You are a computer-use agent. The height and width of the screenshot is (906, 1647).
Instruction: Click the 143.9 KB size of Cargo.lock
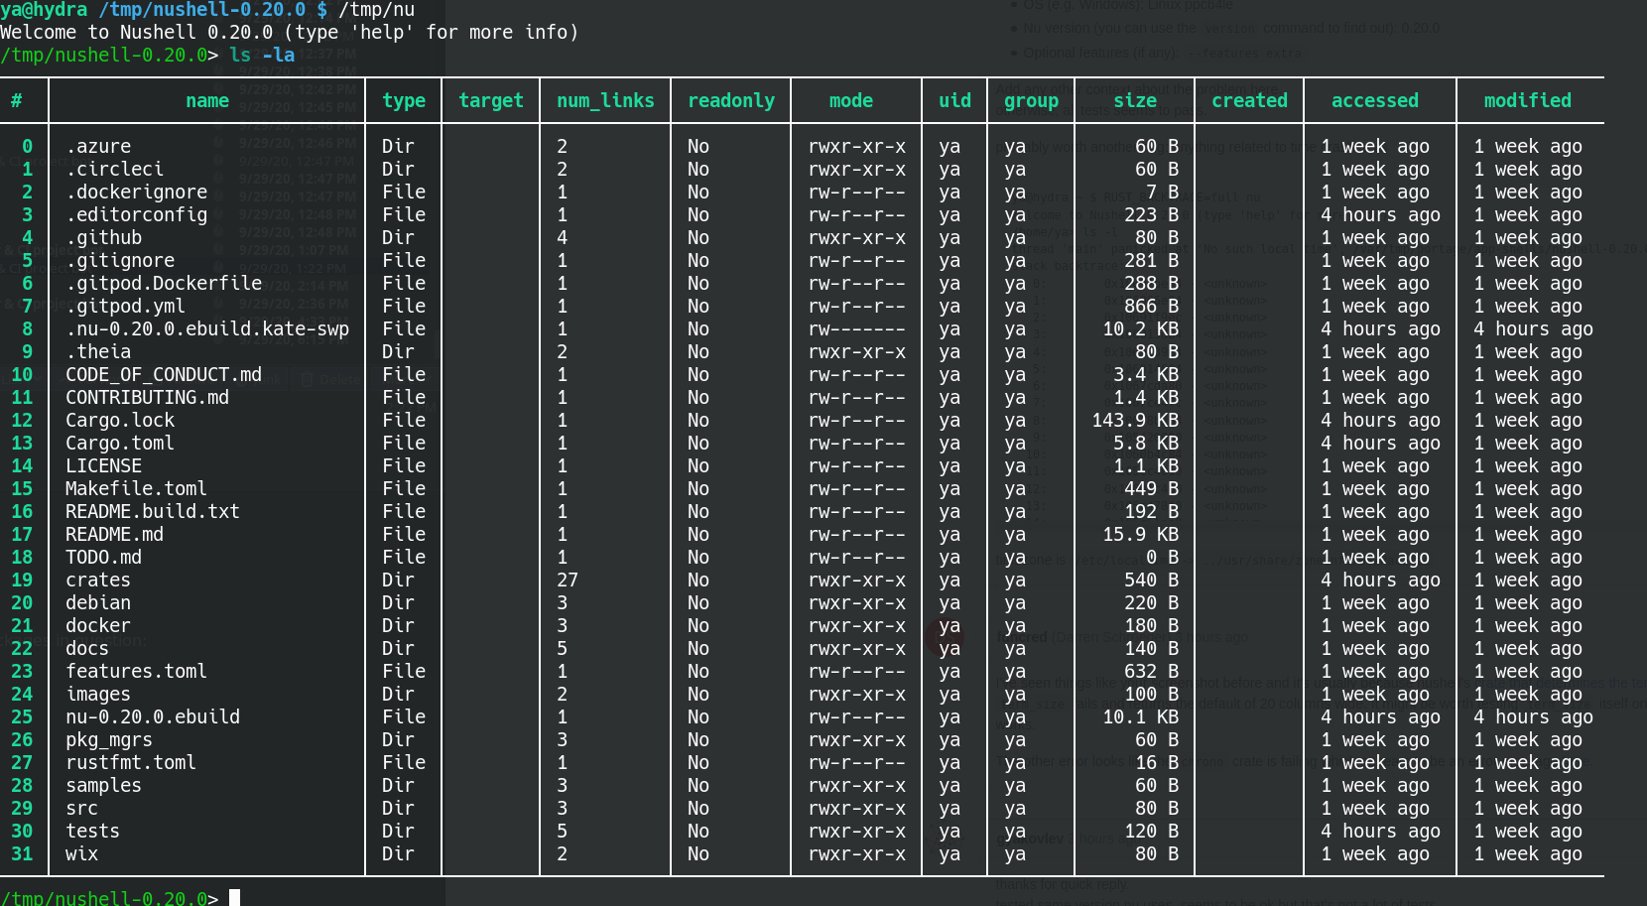coord(1137,420)
